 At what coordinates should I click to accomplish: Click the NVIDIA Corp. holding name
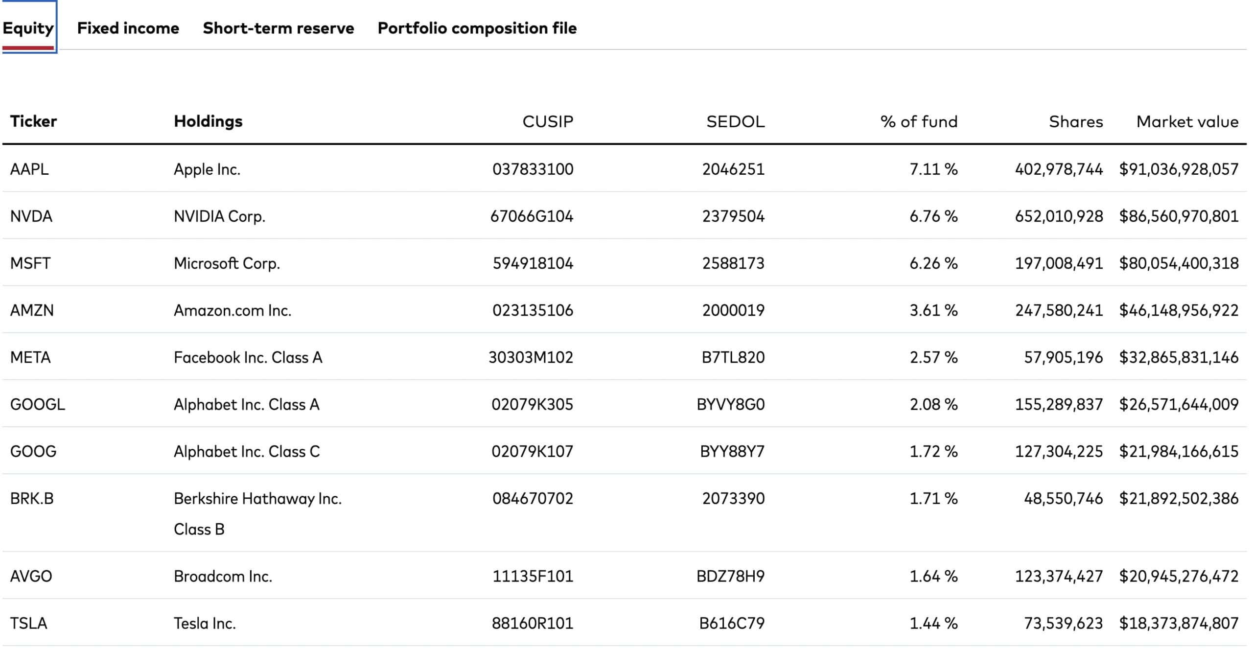click(x=219, y=216)
